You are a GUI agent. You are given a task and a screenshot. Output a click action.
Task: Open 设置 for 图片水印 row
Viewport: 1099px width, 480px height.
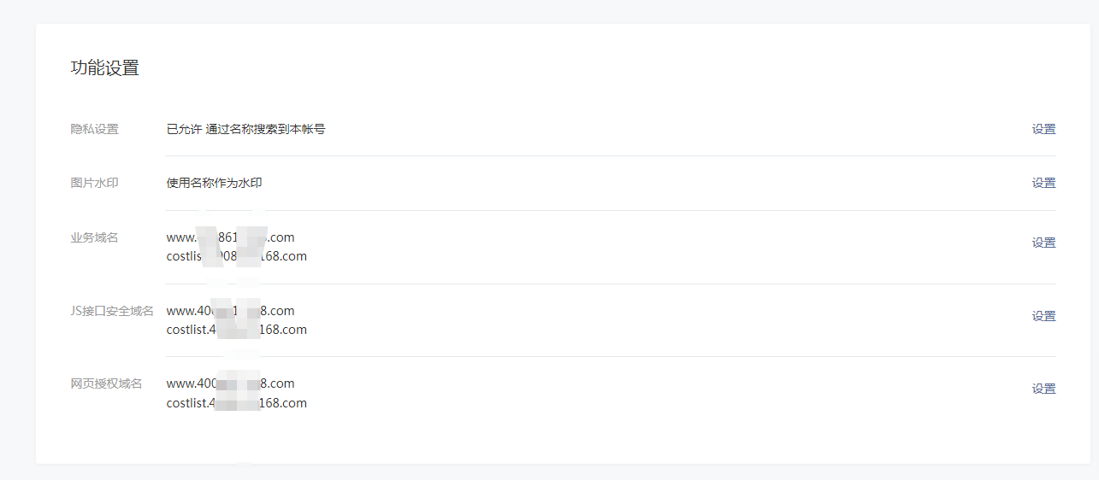click(x=1043, y=183)
